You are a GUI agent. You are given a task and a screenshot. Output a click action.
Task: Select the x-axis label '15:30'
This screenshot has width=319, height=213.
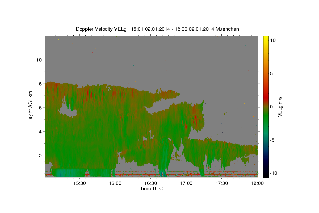pos(79,183)
